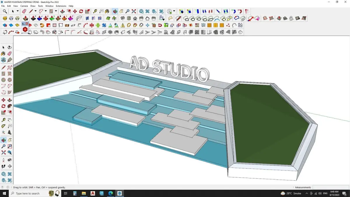Viewport: 350px width, 197px height.
Task: Click the Measurements input box
Action: (x=331, y=187)
